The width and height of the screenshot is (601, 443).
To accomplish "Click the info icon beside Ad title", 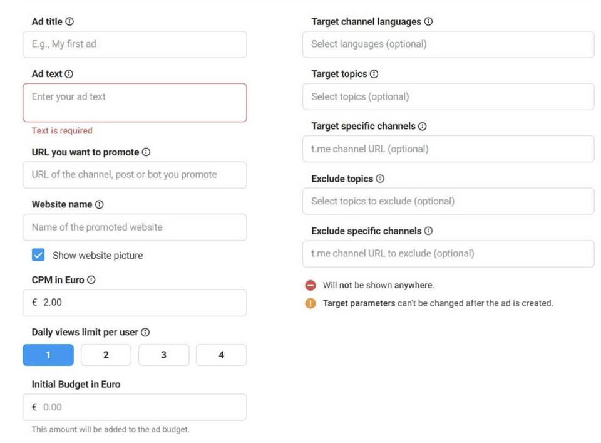I will click(69, 21).
